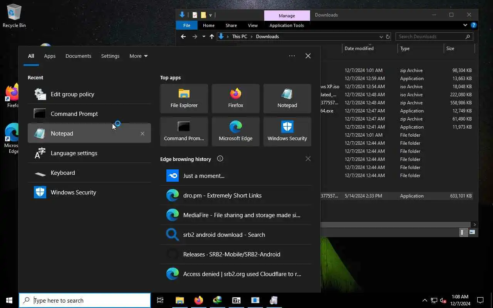
Task: Open Keyboard settings from Recent list
Action: pos(89,172)
